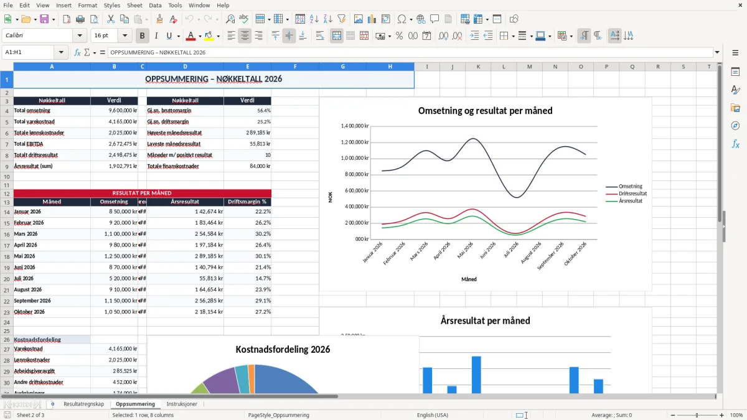Viewport: 747px width, 420px height.
Task: Click the Insert Hyperlink globe icon
Action: point(421,19)
